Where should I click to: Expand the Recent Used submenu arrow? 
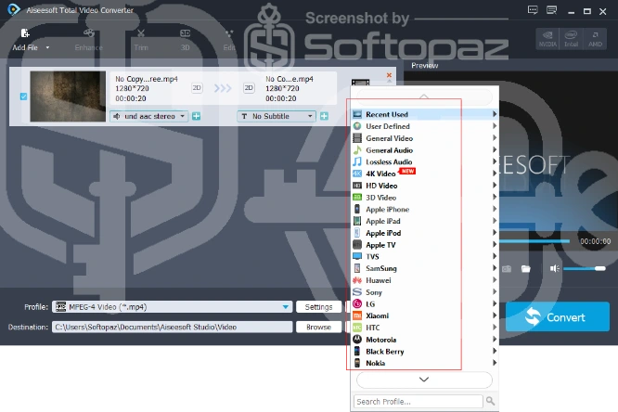pos(495,114)
